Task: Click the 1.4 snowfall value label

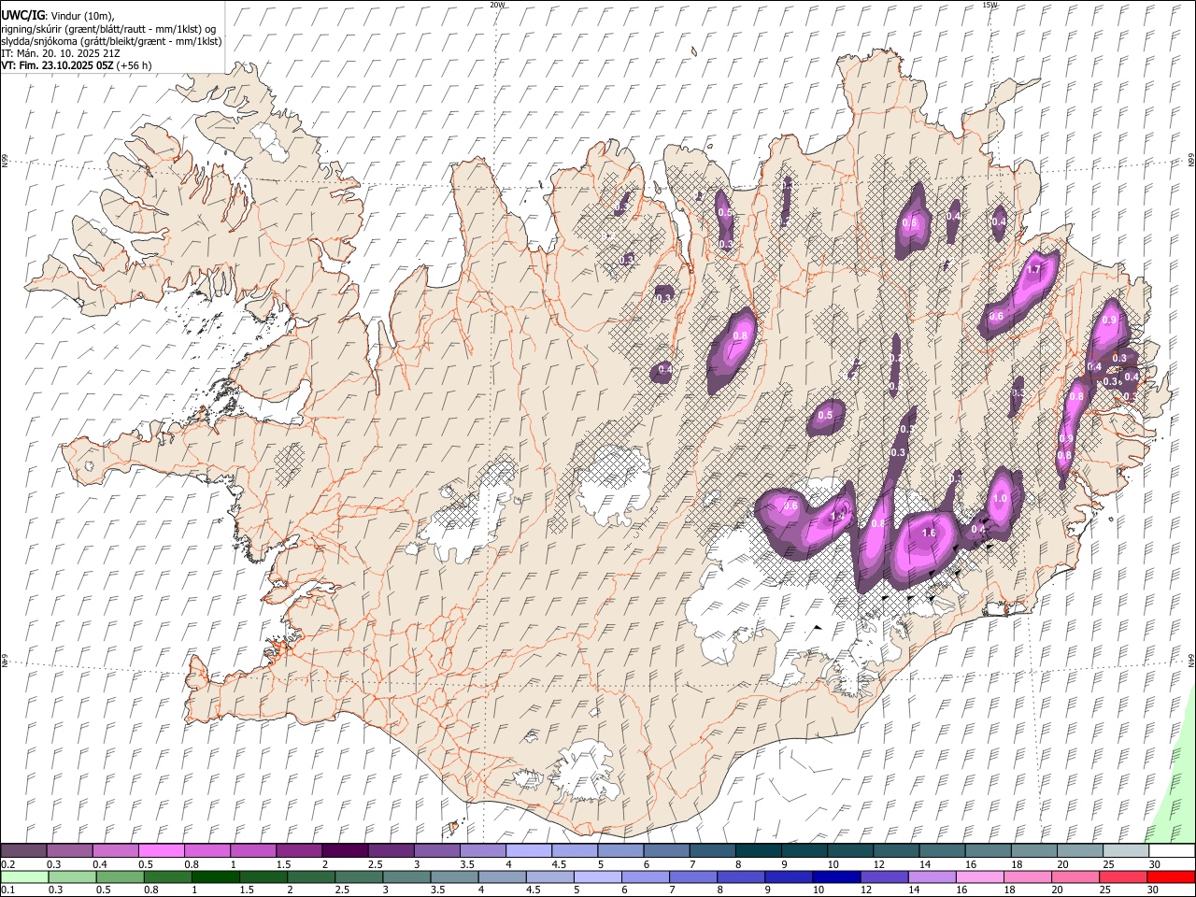Action: click(838, 516)
